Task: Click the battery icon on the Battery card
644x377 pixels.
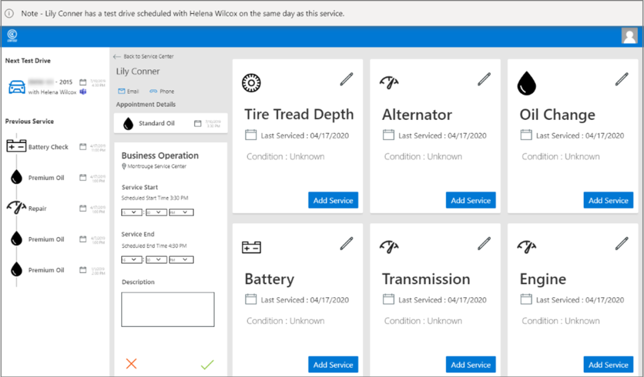Action: point(251,247)
